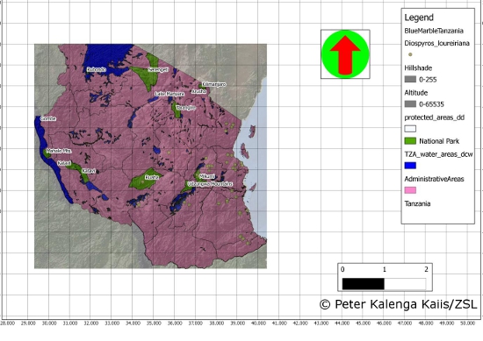Click the BlueMarbleTanzania legend entry
The image size is (483, 341).
point(434,31)
